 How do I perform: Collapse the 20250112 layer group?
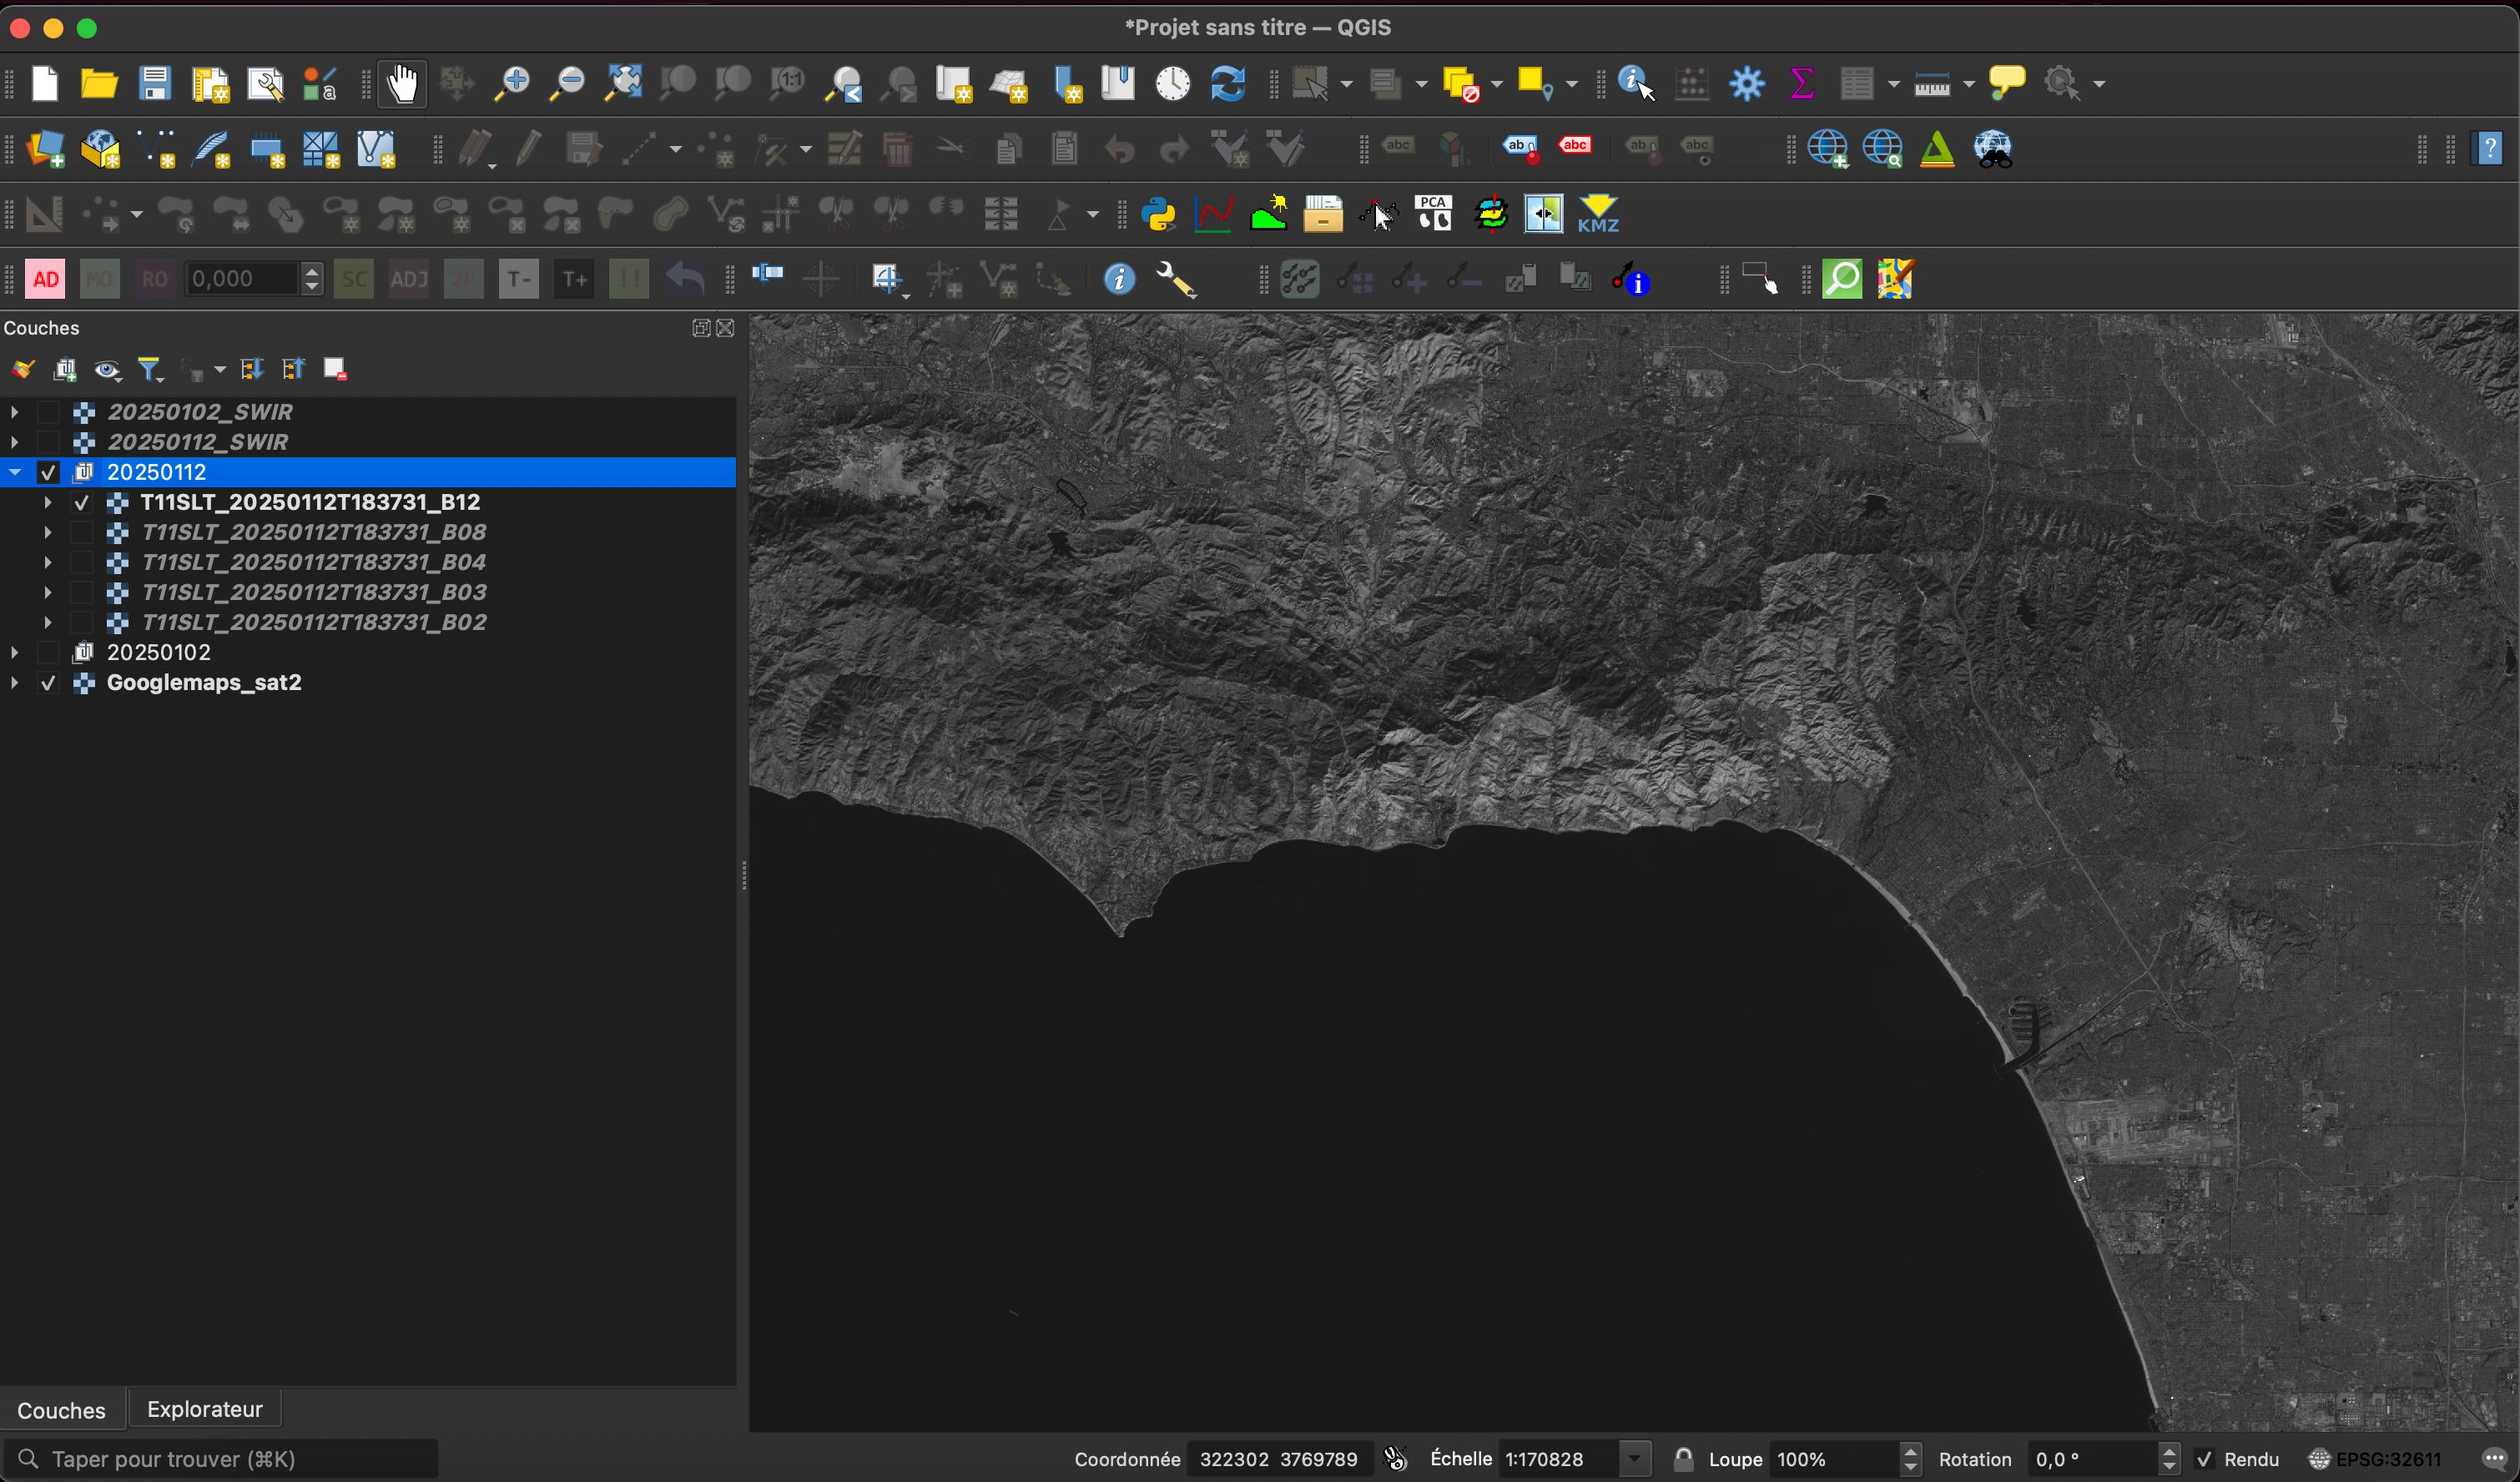pos(15,472)
